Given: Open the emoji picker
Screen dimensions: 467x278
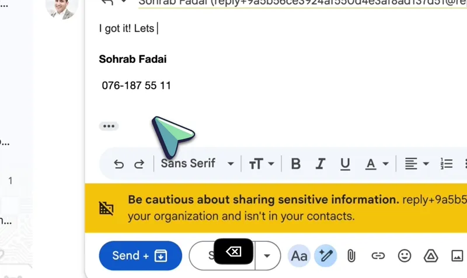Looking at the screenshot, I should click(x=404, y=255).
